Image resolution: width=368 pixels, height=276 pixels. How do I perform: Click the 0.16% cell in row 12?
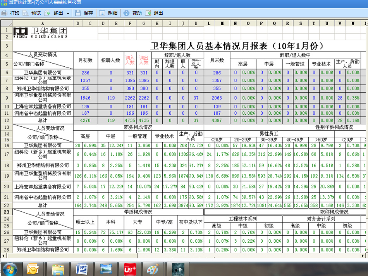(x=353, y=121)
